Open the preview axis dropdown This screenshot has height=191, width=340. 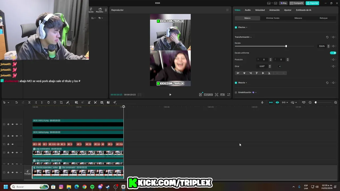coord(296,102)
